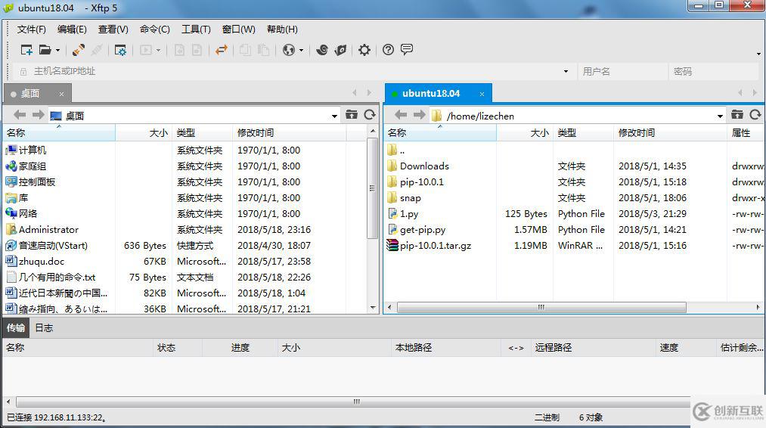Click the remote pane folder icon

click(737, 114)
